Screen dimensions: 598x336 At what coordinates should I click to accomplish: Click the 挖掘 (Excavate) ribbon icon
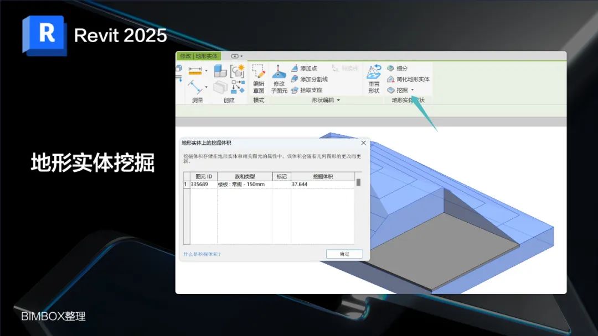pos(391,91)
